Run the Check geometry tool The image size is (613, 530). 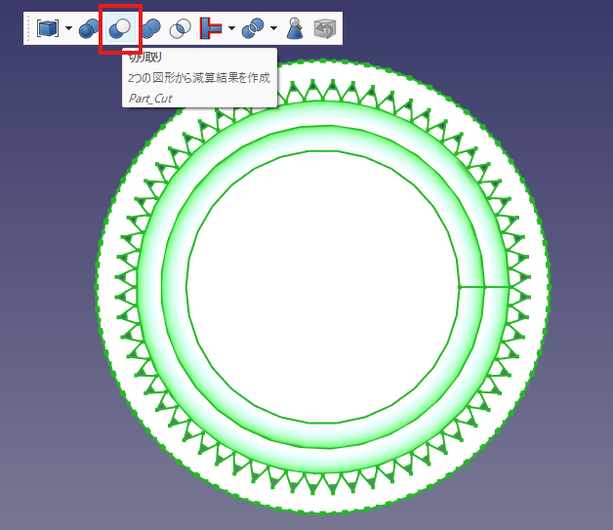295,28
